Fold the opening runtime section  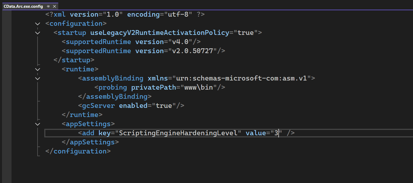pos(38,69)
